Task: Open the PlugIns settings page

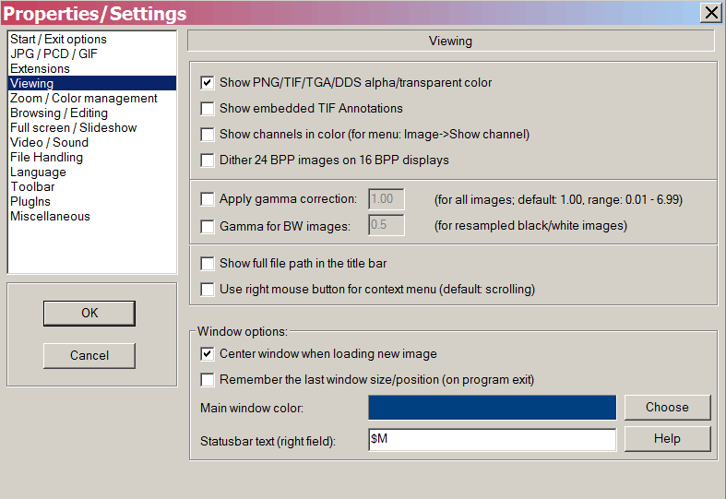Action: tap(30, 202)
